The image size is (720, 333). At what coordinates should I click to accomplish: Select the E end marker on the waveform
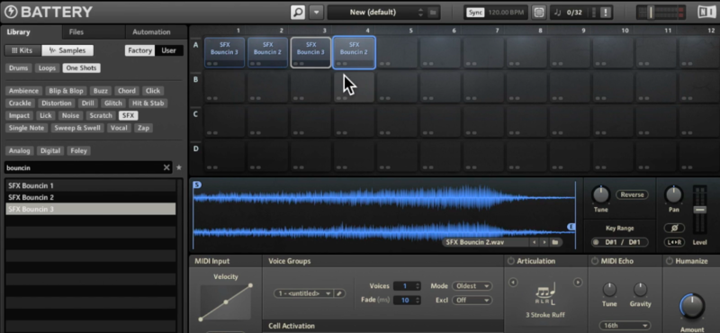tap(571, 227)
